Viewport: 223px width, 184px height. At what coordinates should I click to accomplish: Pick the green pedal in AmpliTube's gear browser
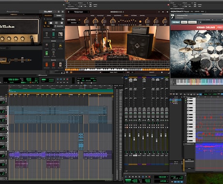click(47, 53)
